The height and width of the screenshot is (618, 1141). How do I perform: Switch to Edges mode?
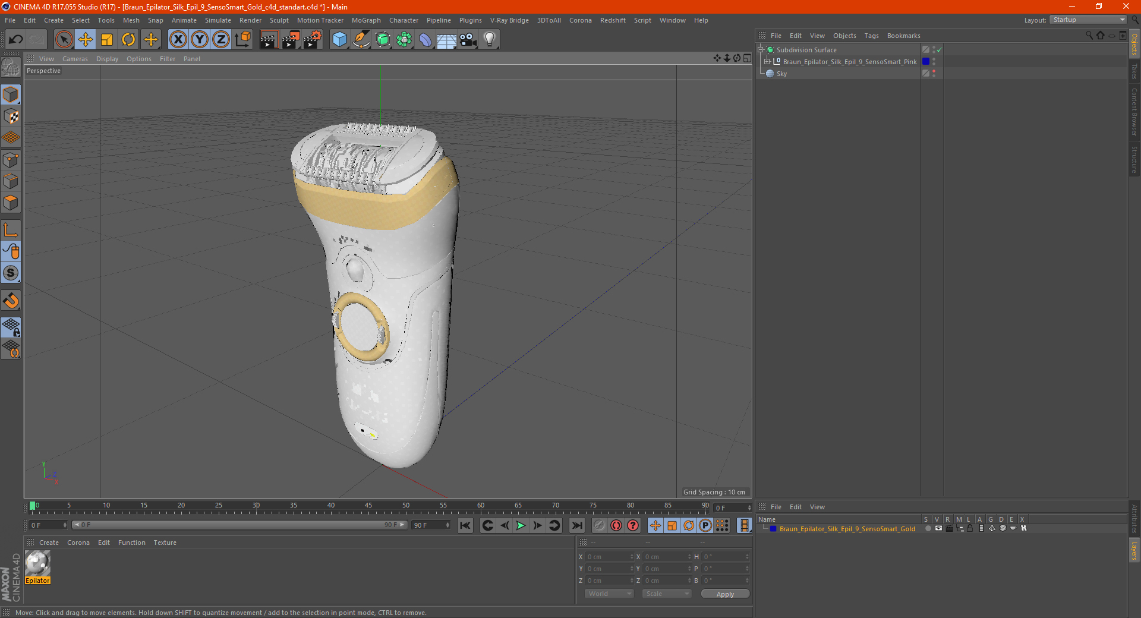click(x=11, y=181)
